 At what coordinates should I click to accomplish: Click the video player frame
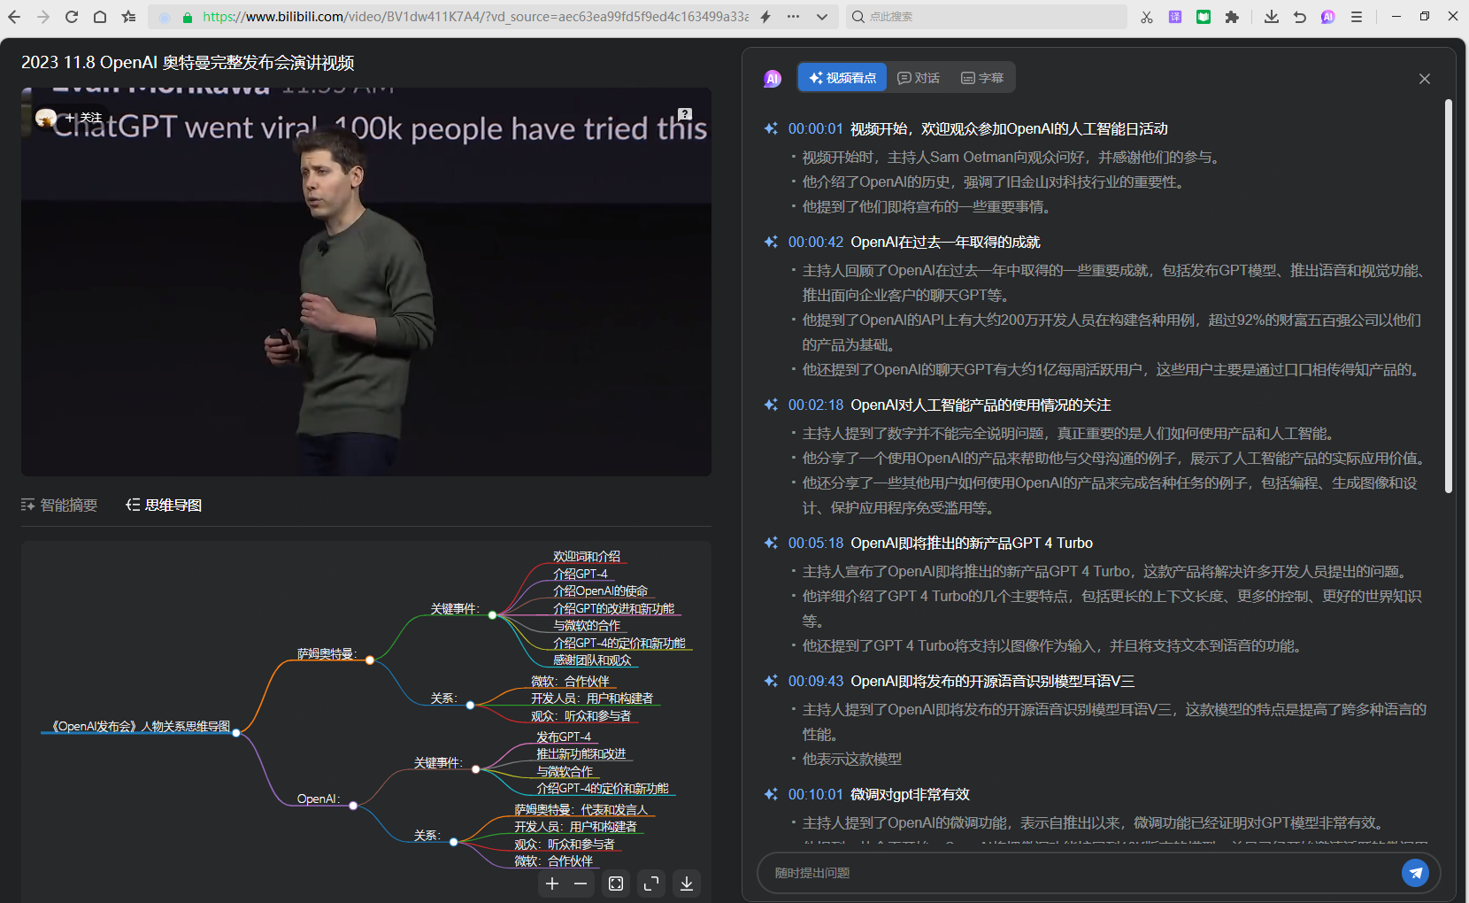[x=366, y=282]
